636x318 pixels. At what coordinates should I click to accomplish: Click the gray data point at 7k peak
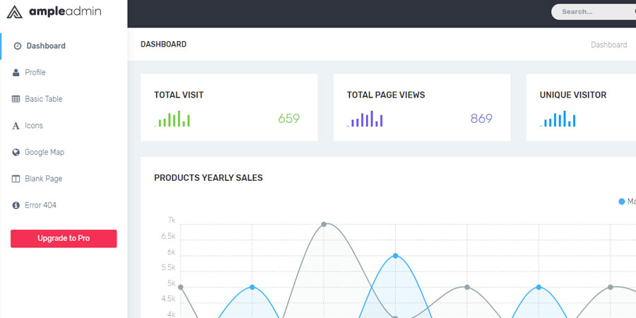pos(324,224)
